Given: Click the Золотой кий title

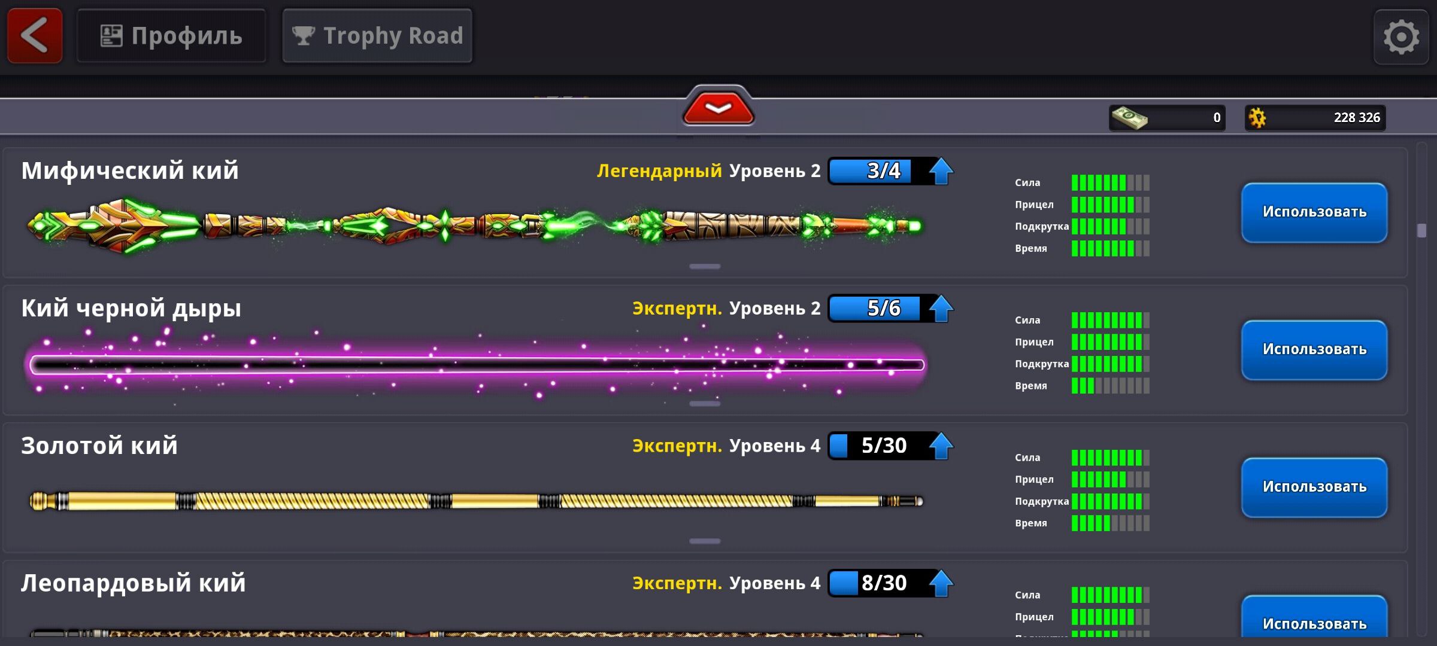Looking at the screenshot, I should click(99, 446).
